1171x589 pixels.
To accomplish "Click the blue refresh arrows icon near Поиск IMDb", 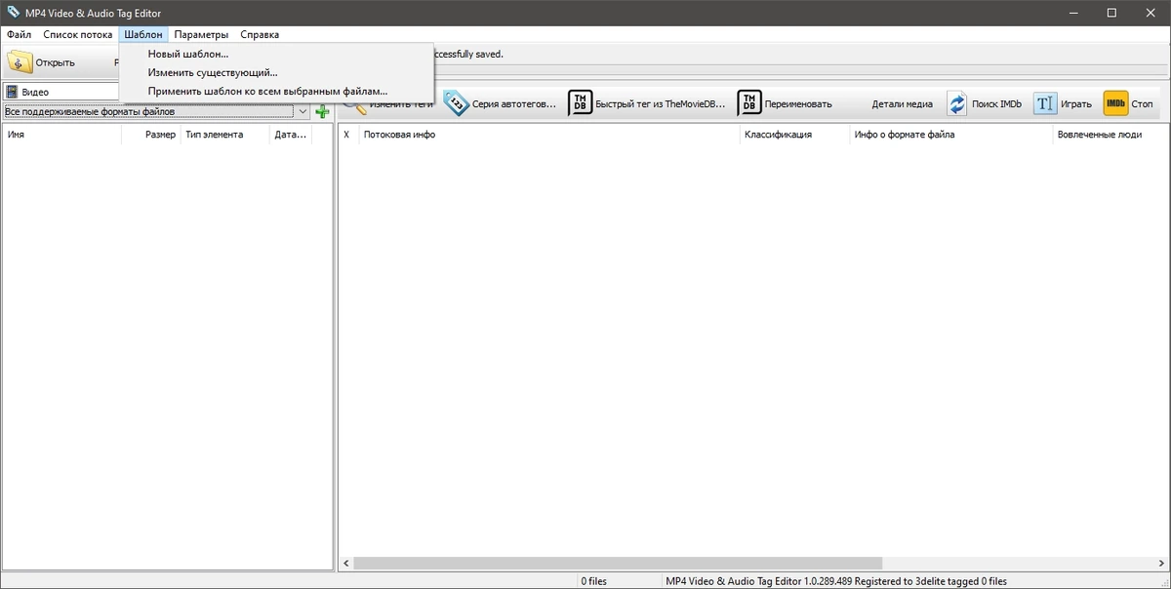I will [x=957, y=103].
